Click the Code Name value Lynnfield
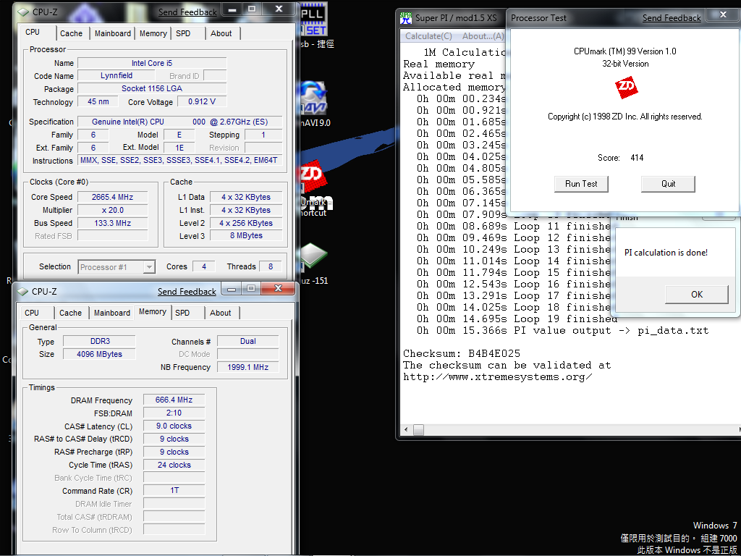Image resolution: width=741 pixels, height=556 pixels. click(x=117, y=75)
